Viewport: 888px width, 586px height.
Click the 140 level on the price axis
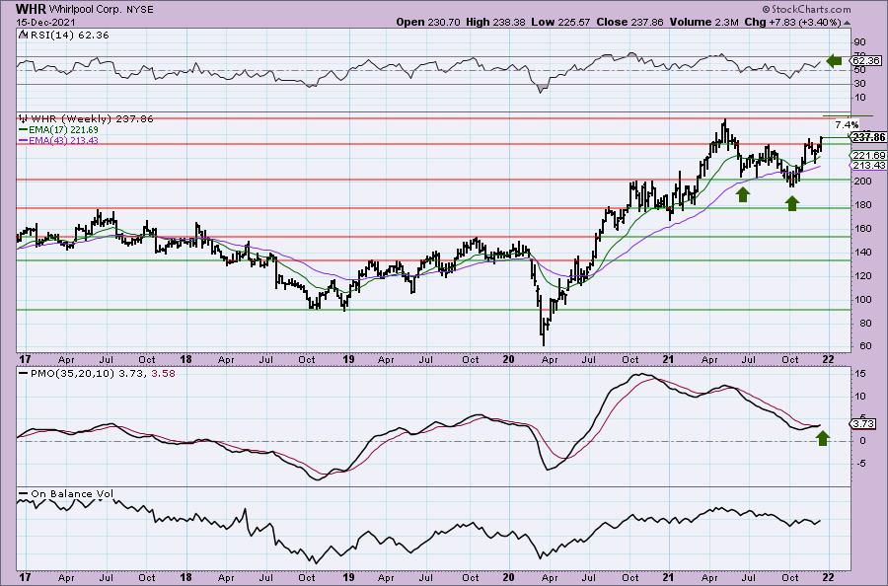coord(862,253)
